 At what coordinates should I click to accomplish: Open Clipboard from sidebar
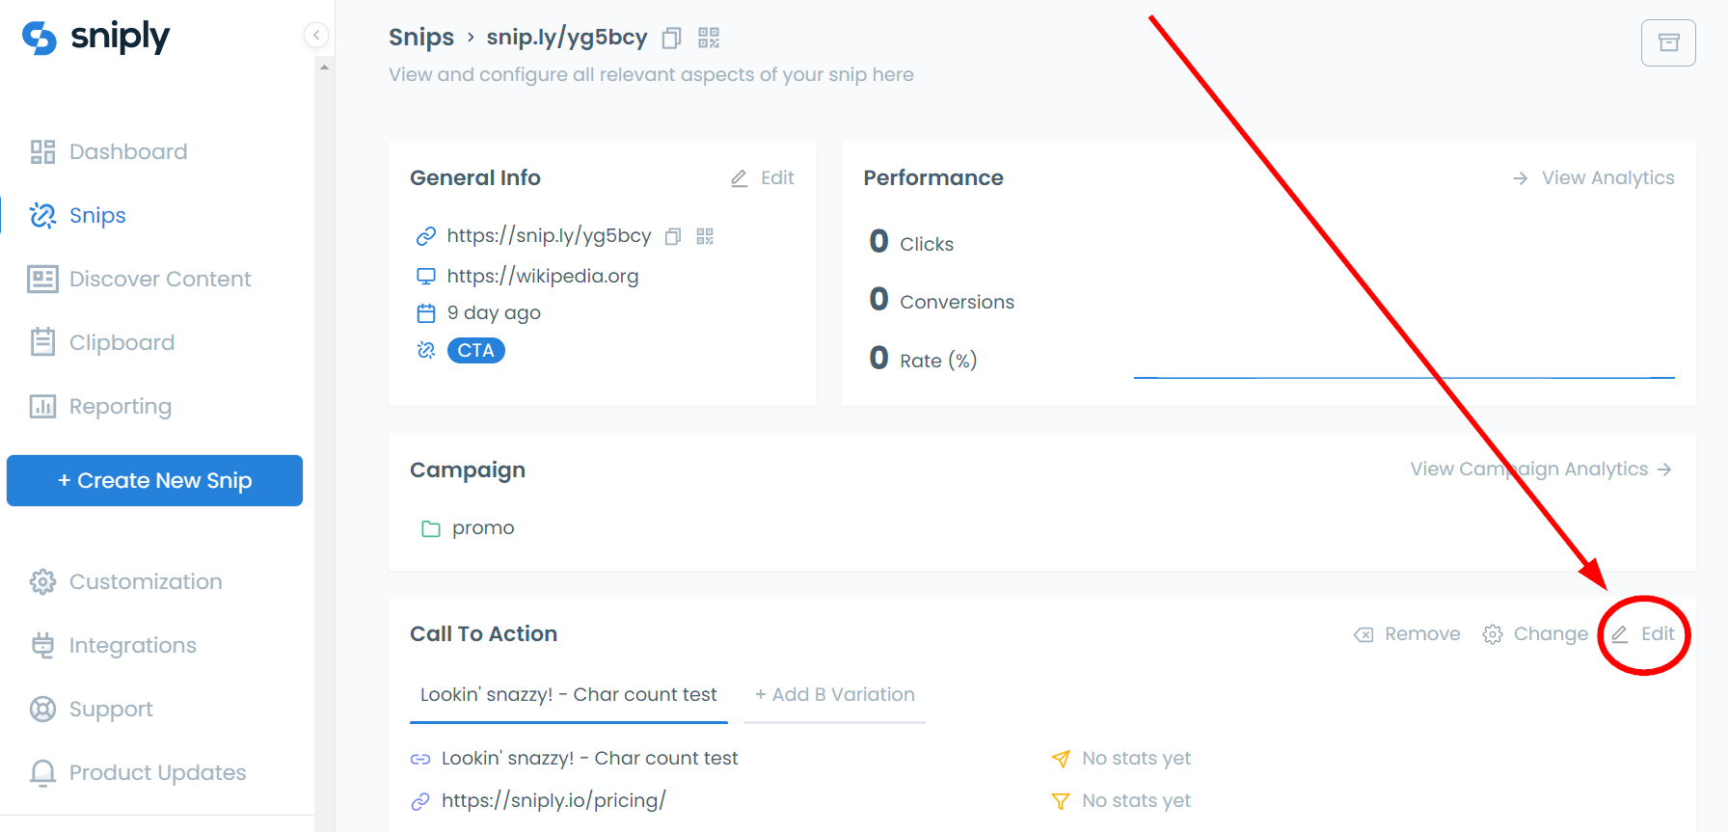102,342
